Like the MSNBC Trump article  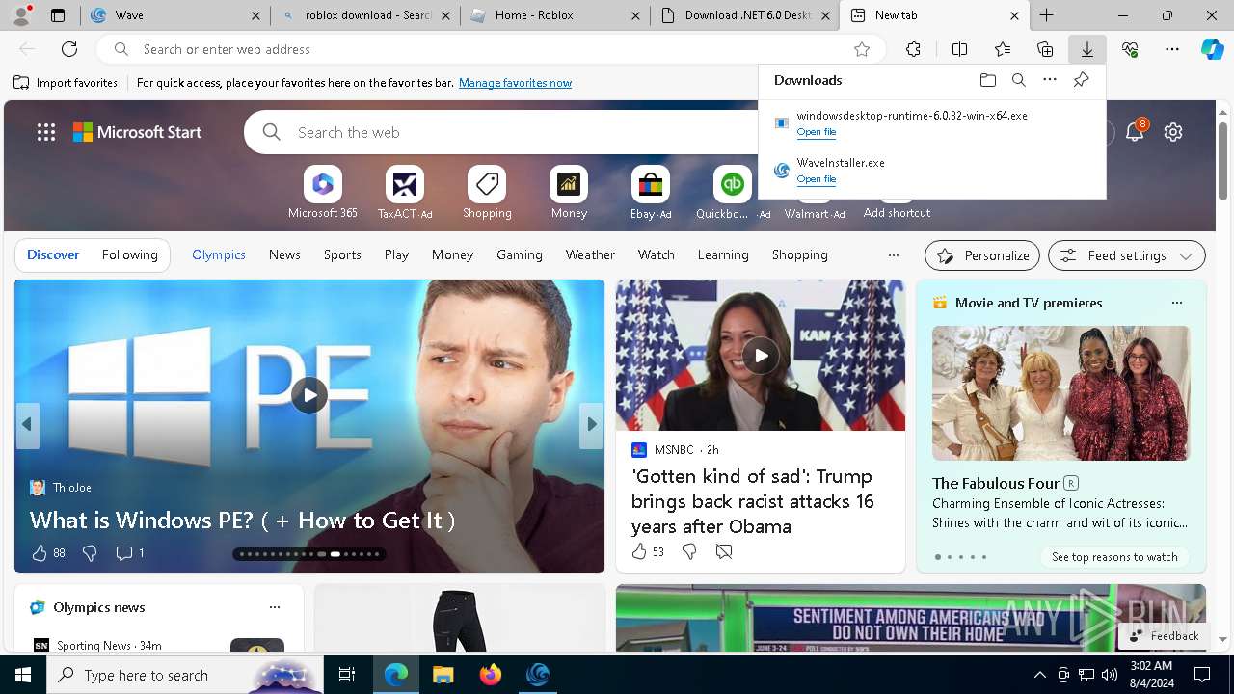638,551
